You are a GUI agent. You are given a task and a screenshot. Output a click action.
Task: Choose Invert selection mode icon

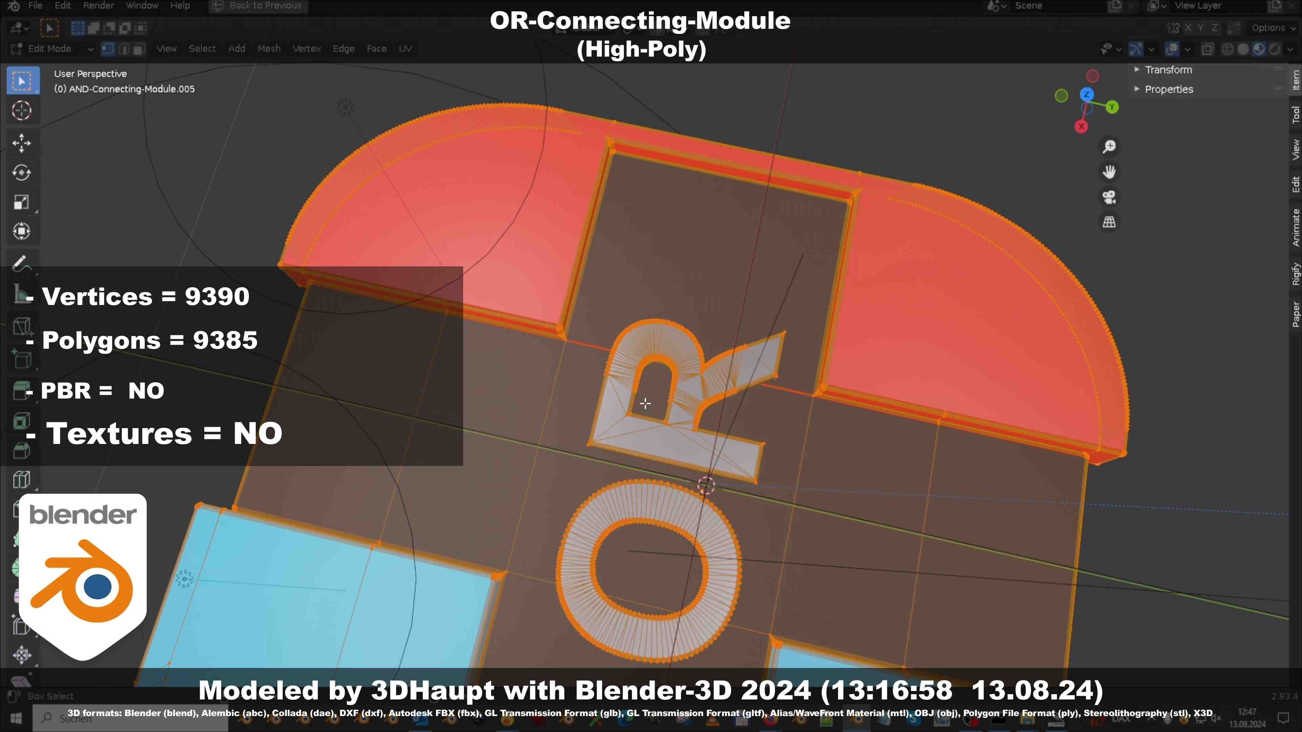pos(125,28)
